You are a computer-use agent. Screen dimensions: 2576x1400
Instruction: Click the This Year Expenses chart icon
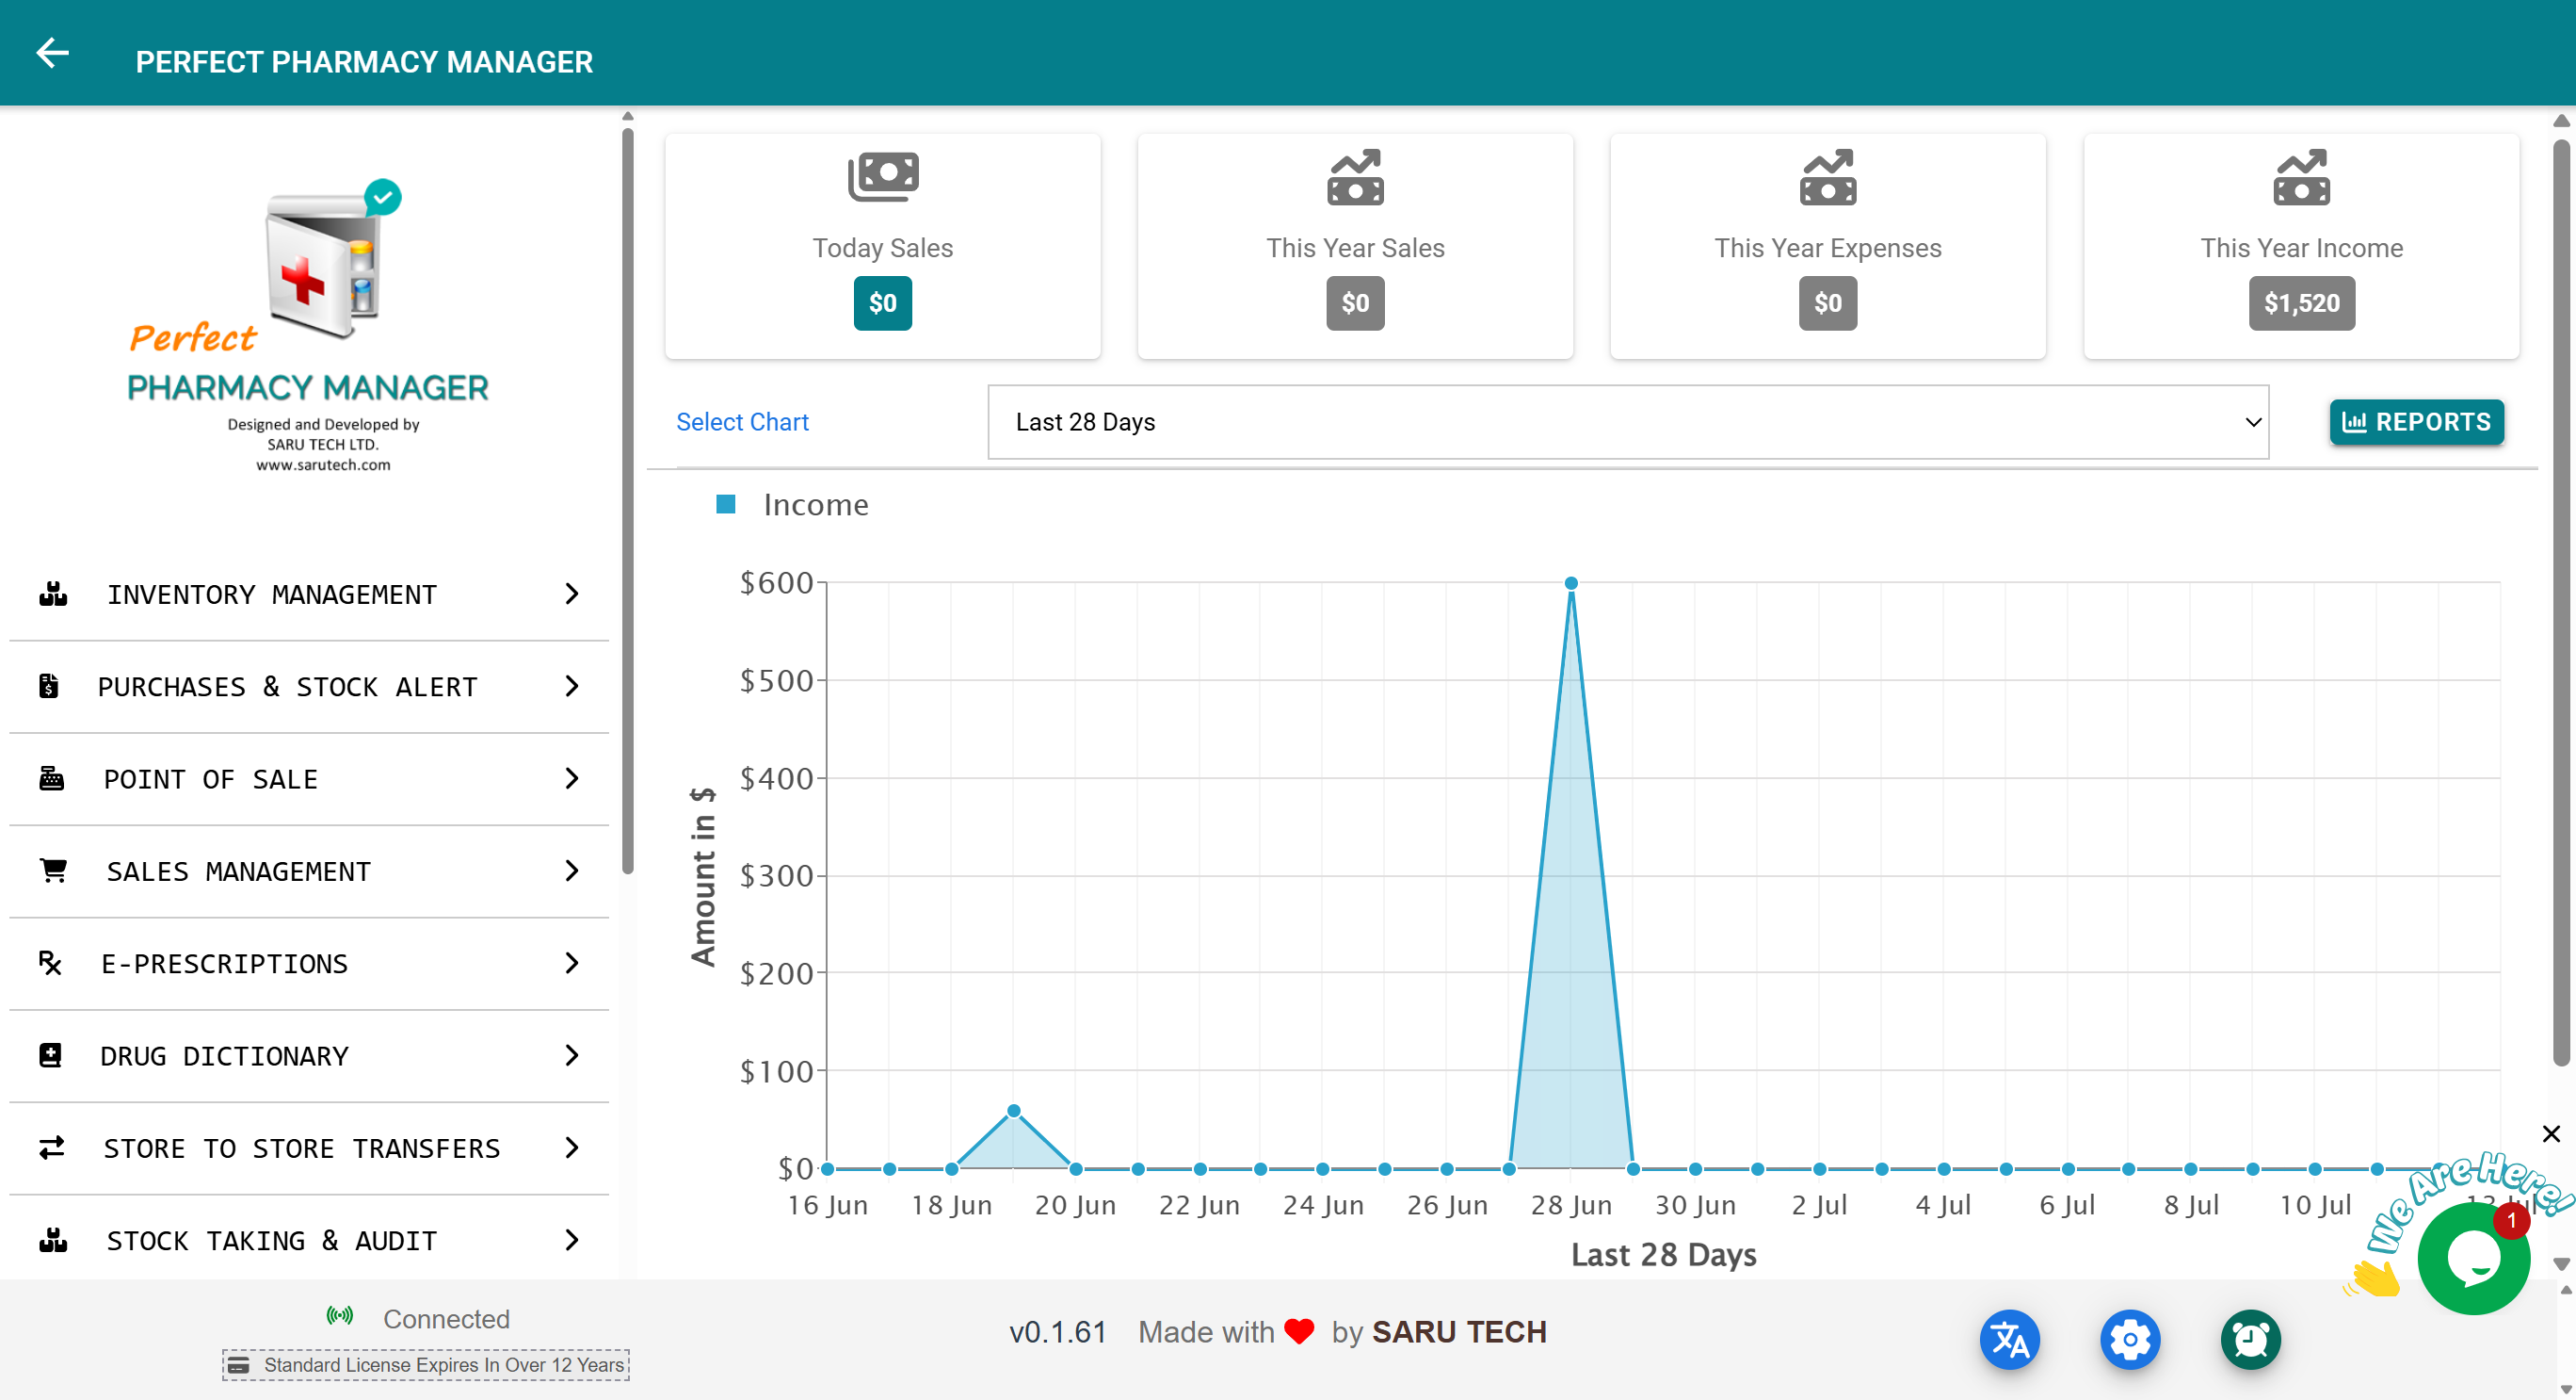tap(1827, 177)
